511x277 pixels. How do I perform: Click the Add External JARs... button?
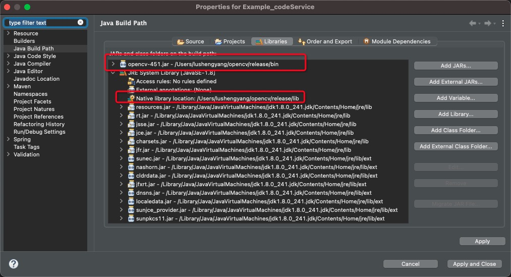point(456,82)
